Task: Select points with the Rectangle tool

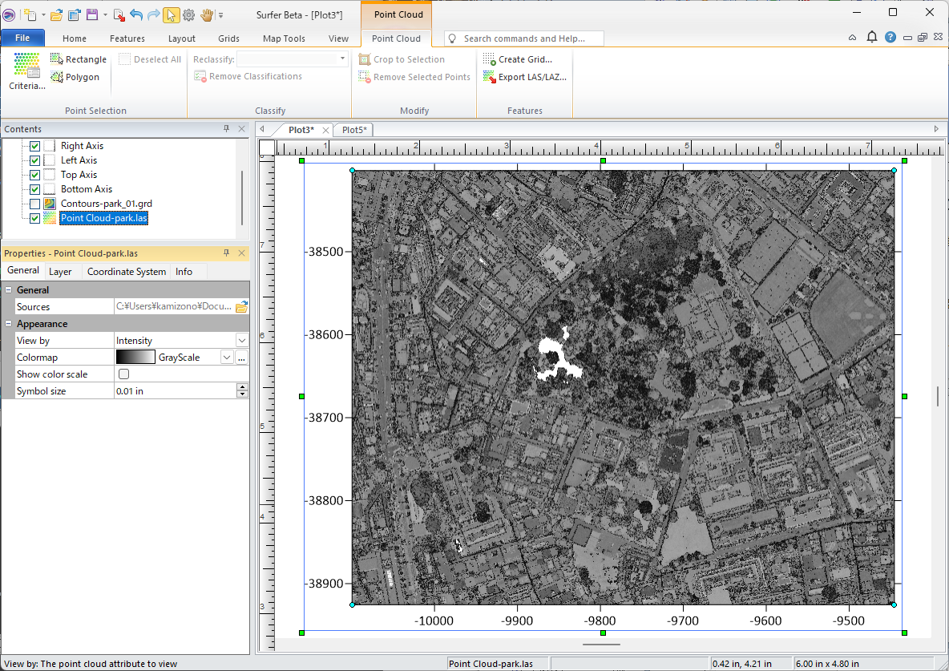Action: pos(78,59)
